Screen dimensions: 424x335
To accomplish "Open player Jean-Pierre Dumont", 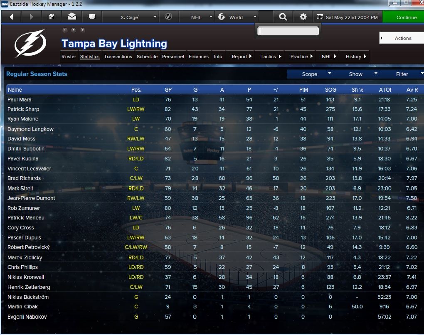I will pyautogui.click(x=31, y=198).
